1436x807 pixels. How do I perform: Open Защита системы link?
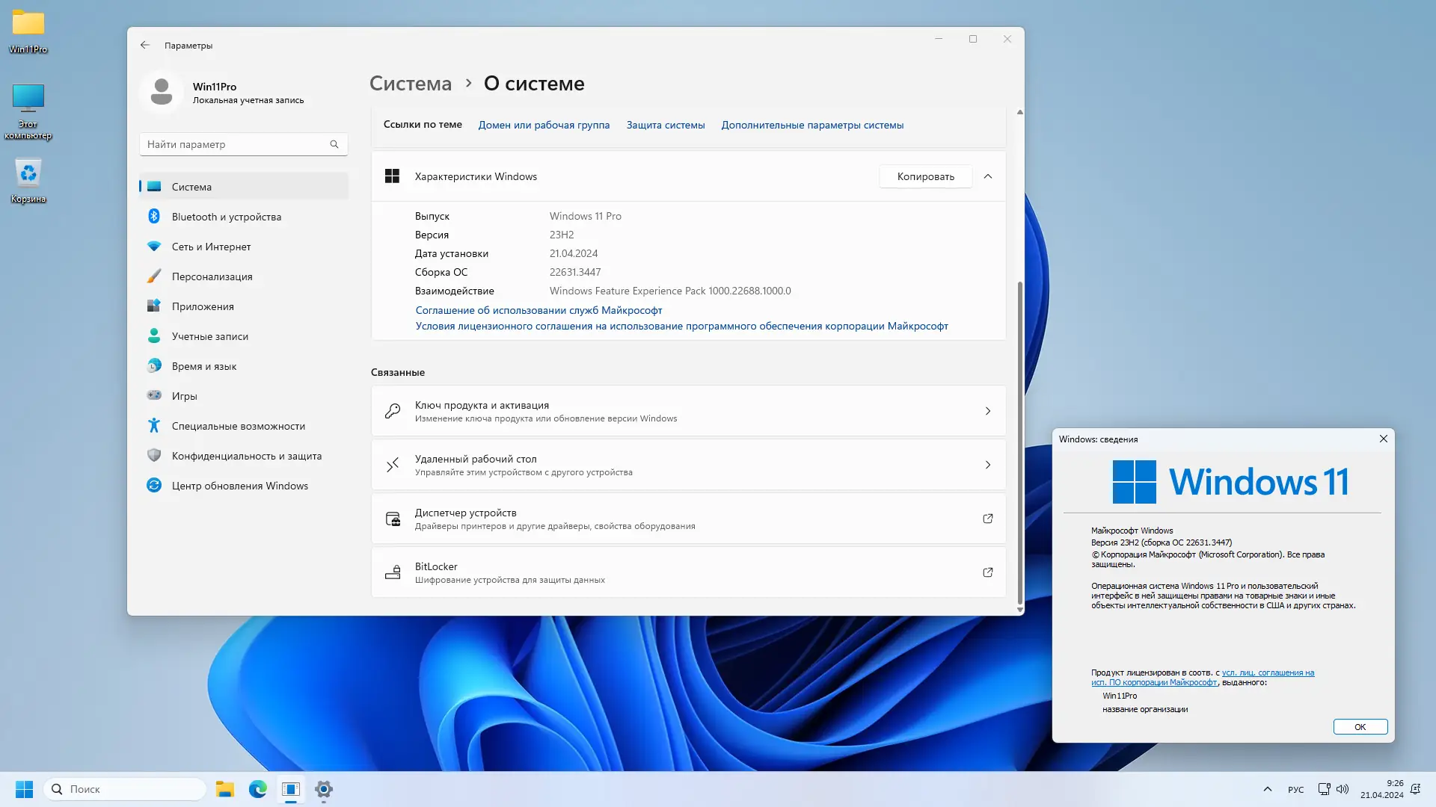pyautogui.click(x=665, y=125)
